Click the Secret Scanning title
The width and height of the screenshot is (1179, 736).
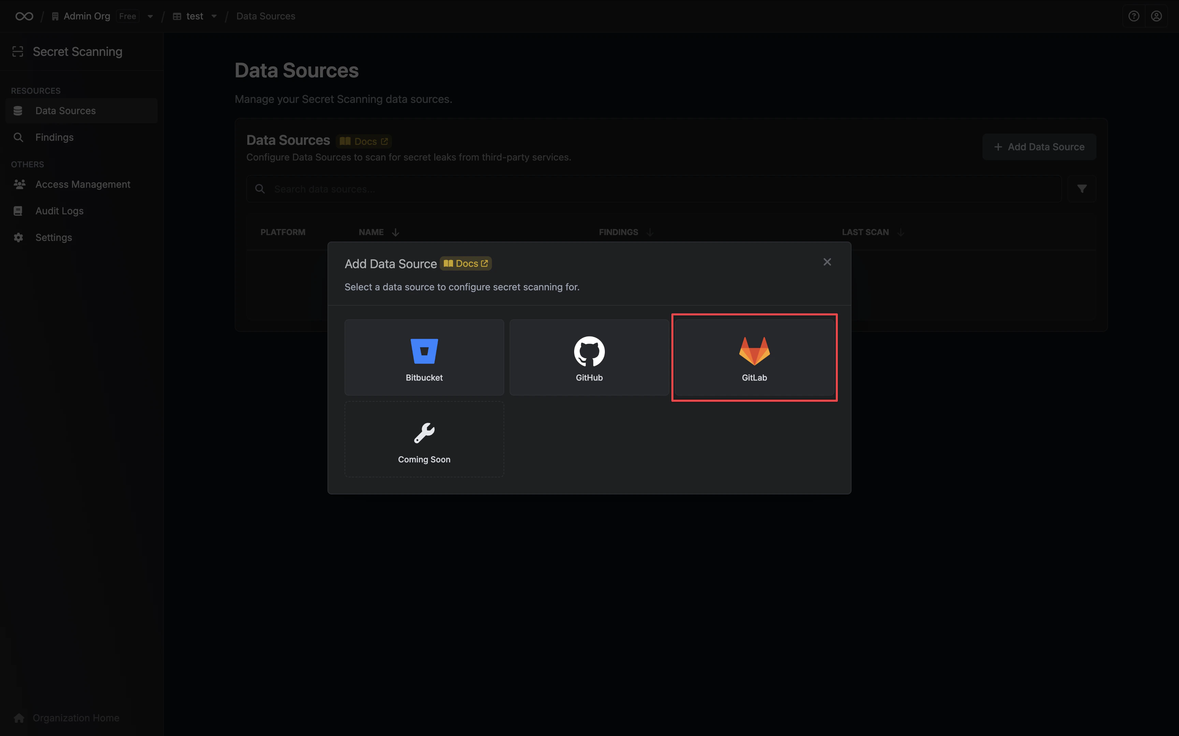pos(77,51)
